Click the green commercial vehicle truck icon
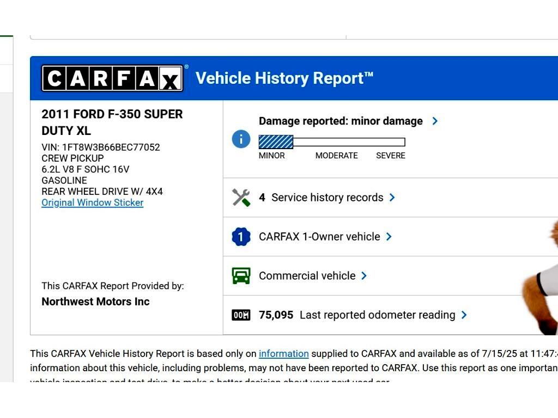The height and width of the screenshot is (418, 558). 241,276
